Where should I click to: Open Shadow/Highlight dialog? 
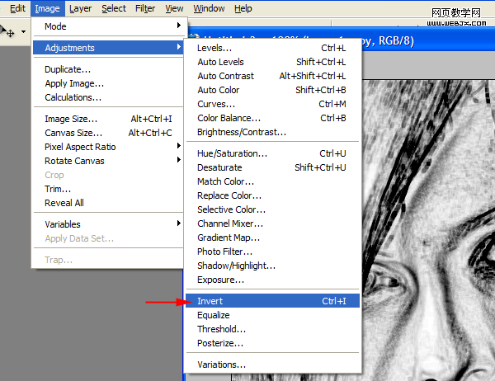(272, 266)
